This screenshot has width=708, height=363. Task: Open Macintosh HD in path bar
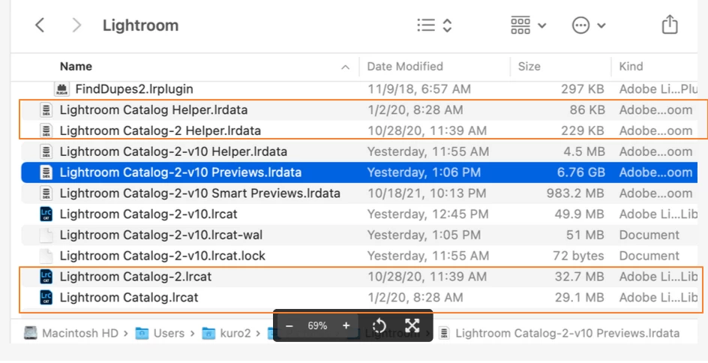80,333
